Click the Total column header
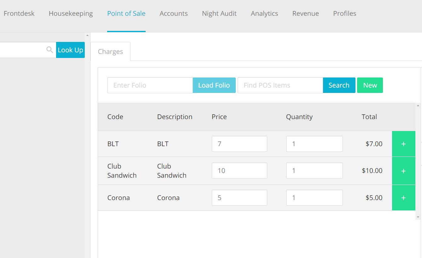The width and height of the screenshot is (422, 258). [369, 117]
